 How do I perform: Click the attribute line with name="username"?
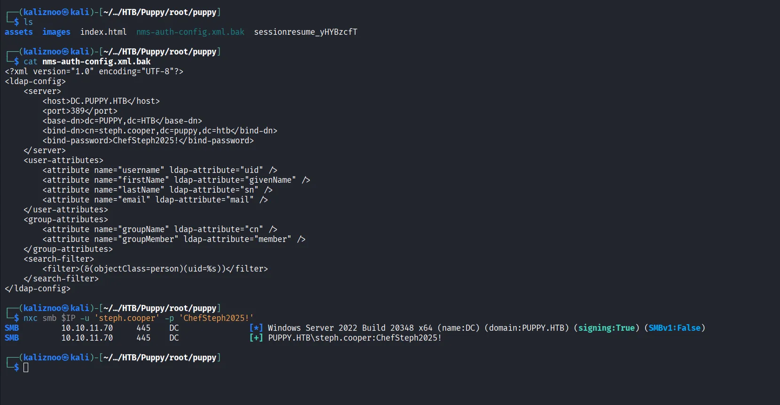(160, 170)
